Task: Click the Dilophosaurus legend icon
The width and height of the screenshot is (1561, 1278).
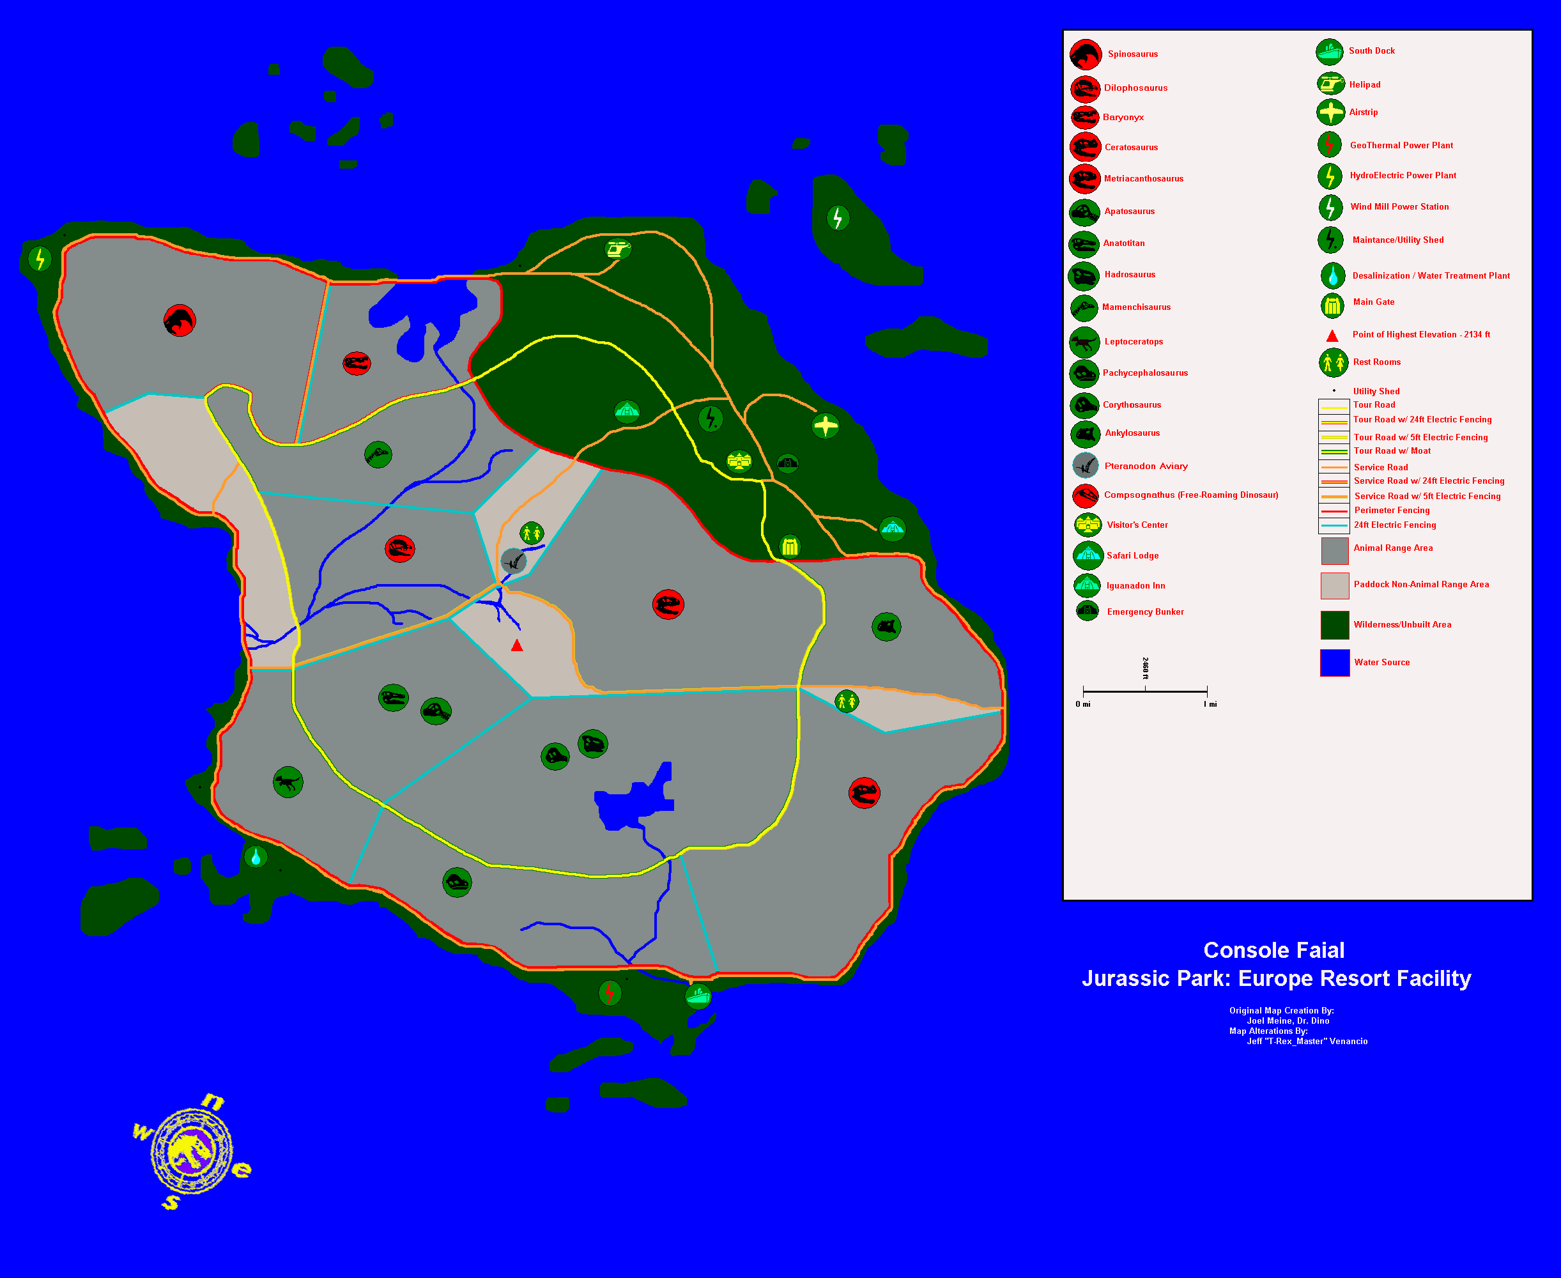Action: click(1085, 90)
